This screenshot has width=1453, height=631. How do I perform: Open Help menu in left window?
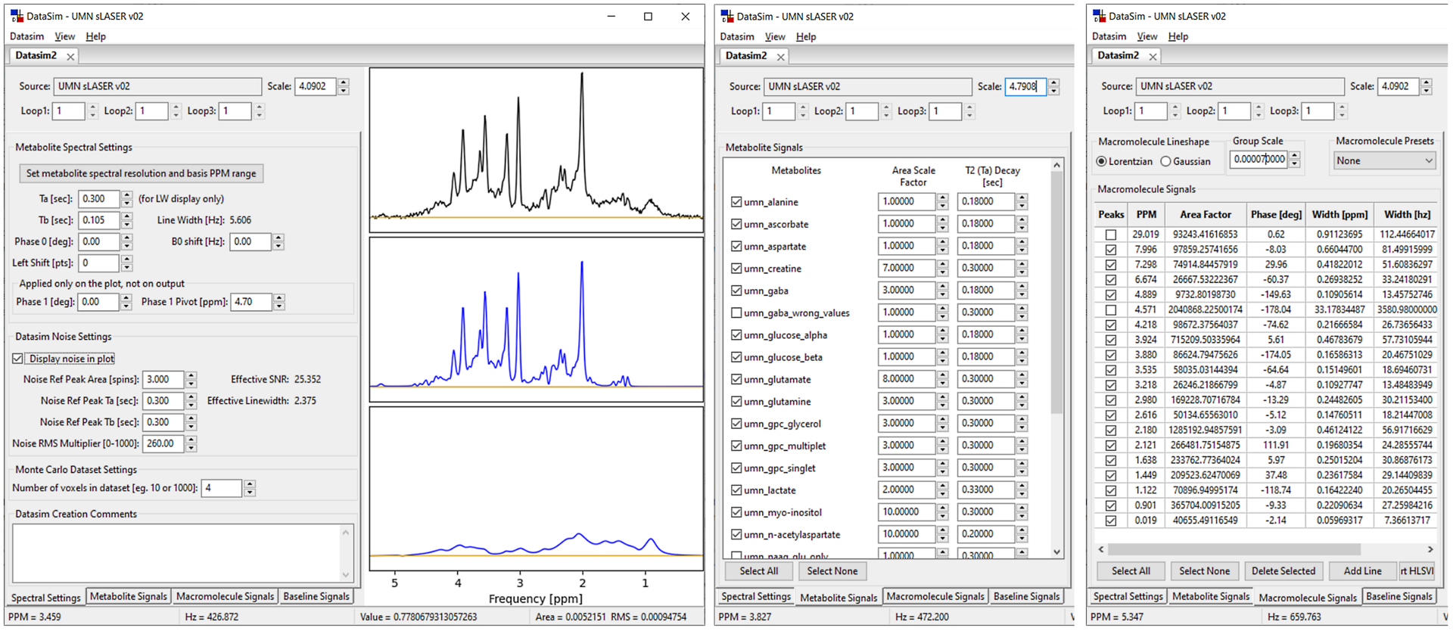pyautogui.click(x=95, y=36)
